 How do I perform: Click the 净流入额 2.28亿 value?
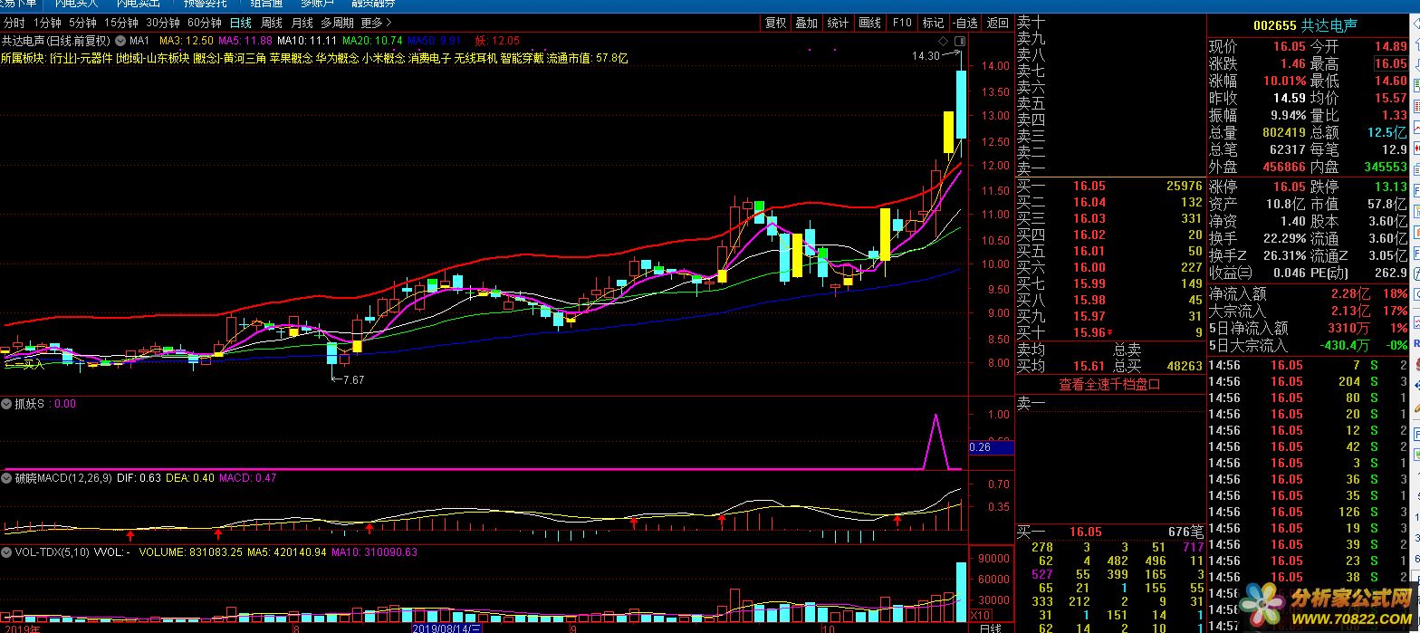(1350, 293)
